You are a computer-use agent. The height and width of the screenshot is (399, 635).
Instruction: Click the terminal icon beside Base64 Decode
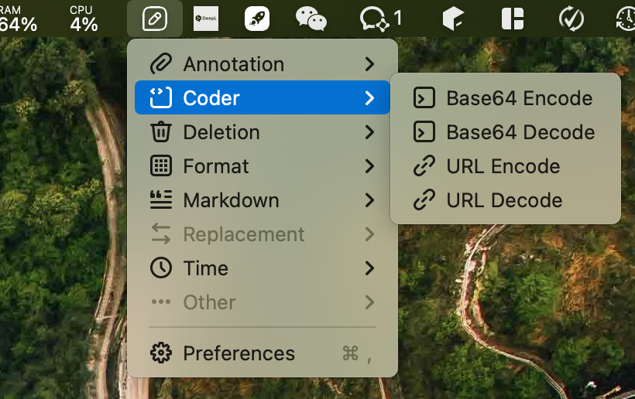[x=424, y=131]
